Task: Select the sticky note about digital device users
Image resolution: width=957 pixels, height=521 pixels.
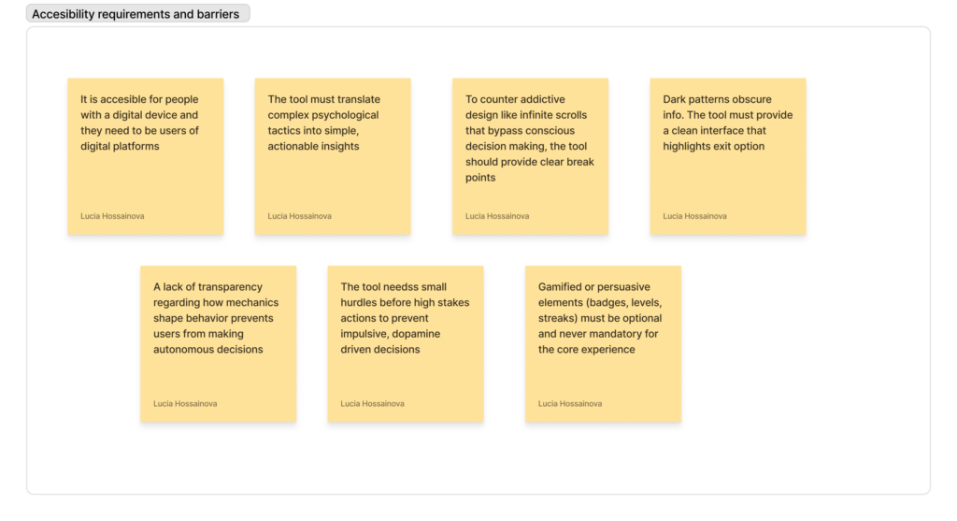Action: (145, 178)
